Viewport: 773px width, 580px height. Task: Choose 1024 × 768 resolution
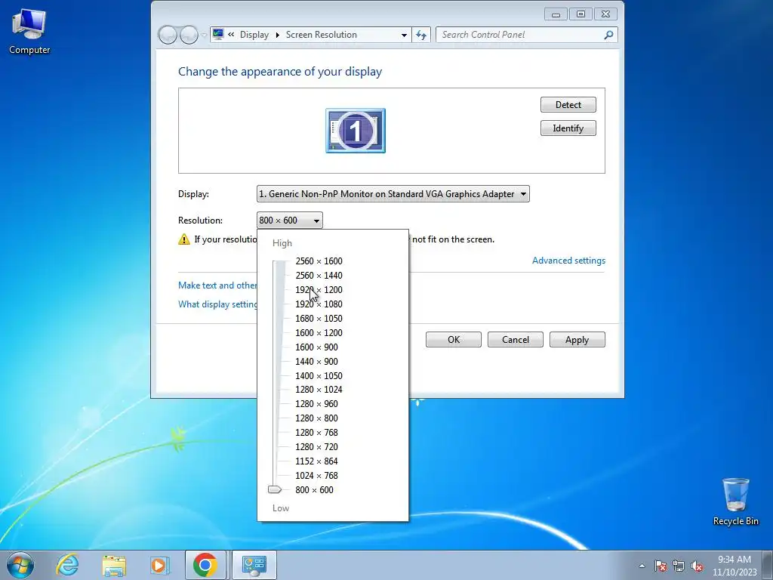pos(316,475)
